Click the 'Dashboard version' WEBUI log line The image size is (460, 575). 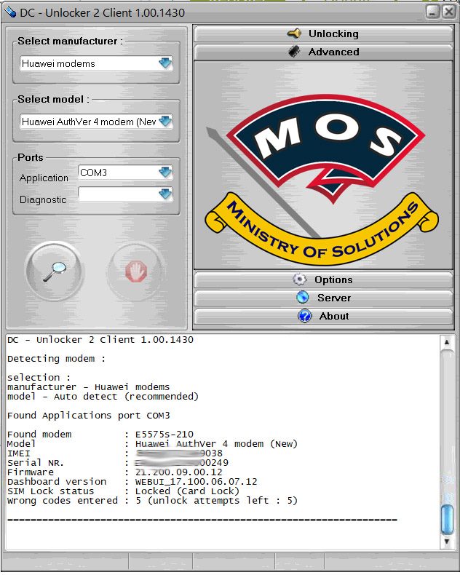pos(132,482)
